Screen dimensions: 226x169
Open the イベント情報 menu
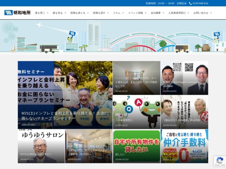136,13
